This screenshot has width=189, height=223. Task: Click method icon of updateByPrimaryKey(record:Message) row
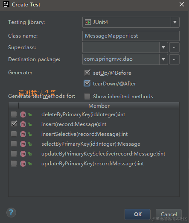pyautogui.click(x=23, y=164)
